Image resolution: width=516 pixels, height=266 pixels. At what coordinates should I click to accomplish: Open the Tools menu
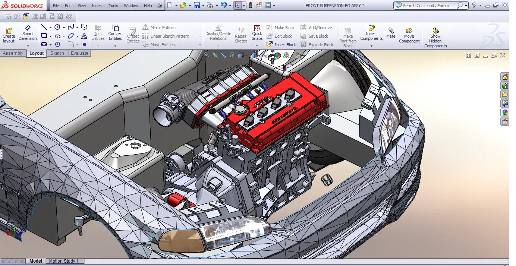click(x=113, y=6)
